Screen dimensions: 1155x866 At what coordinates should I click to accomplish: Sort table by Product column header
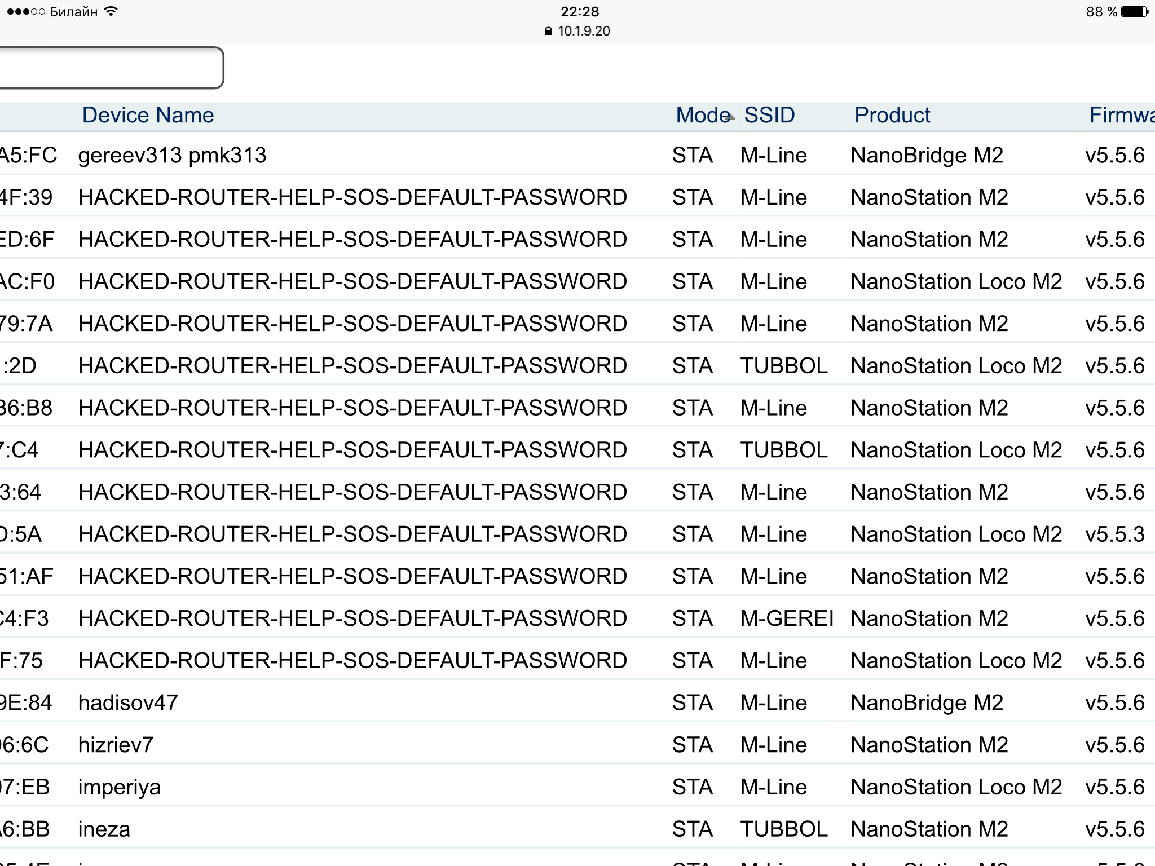coord(892,115)
